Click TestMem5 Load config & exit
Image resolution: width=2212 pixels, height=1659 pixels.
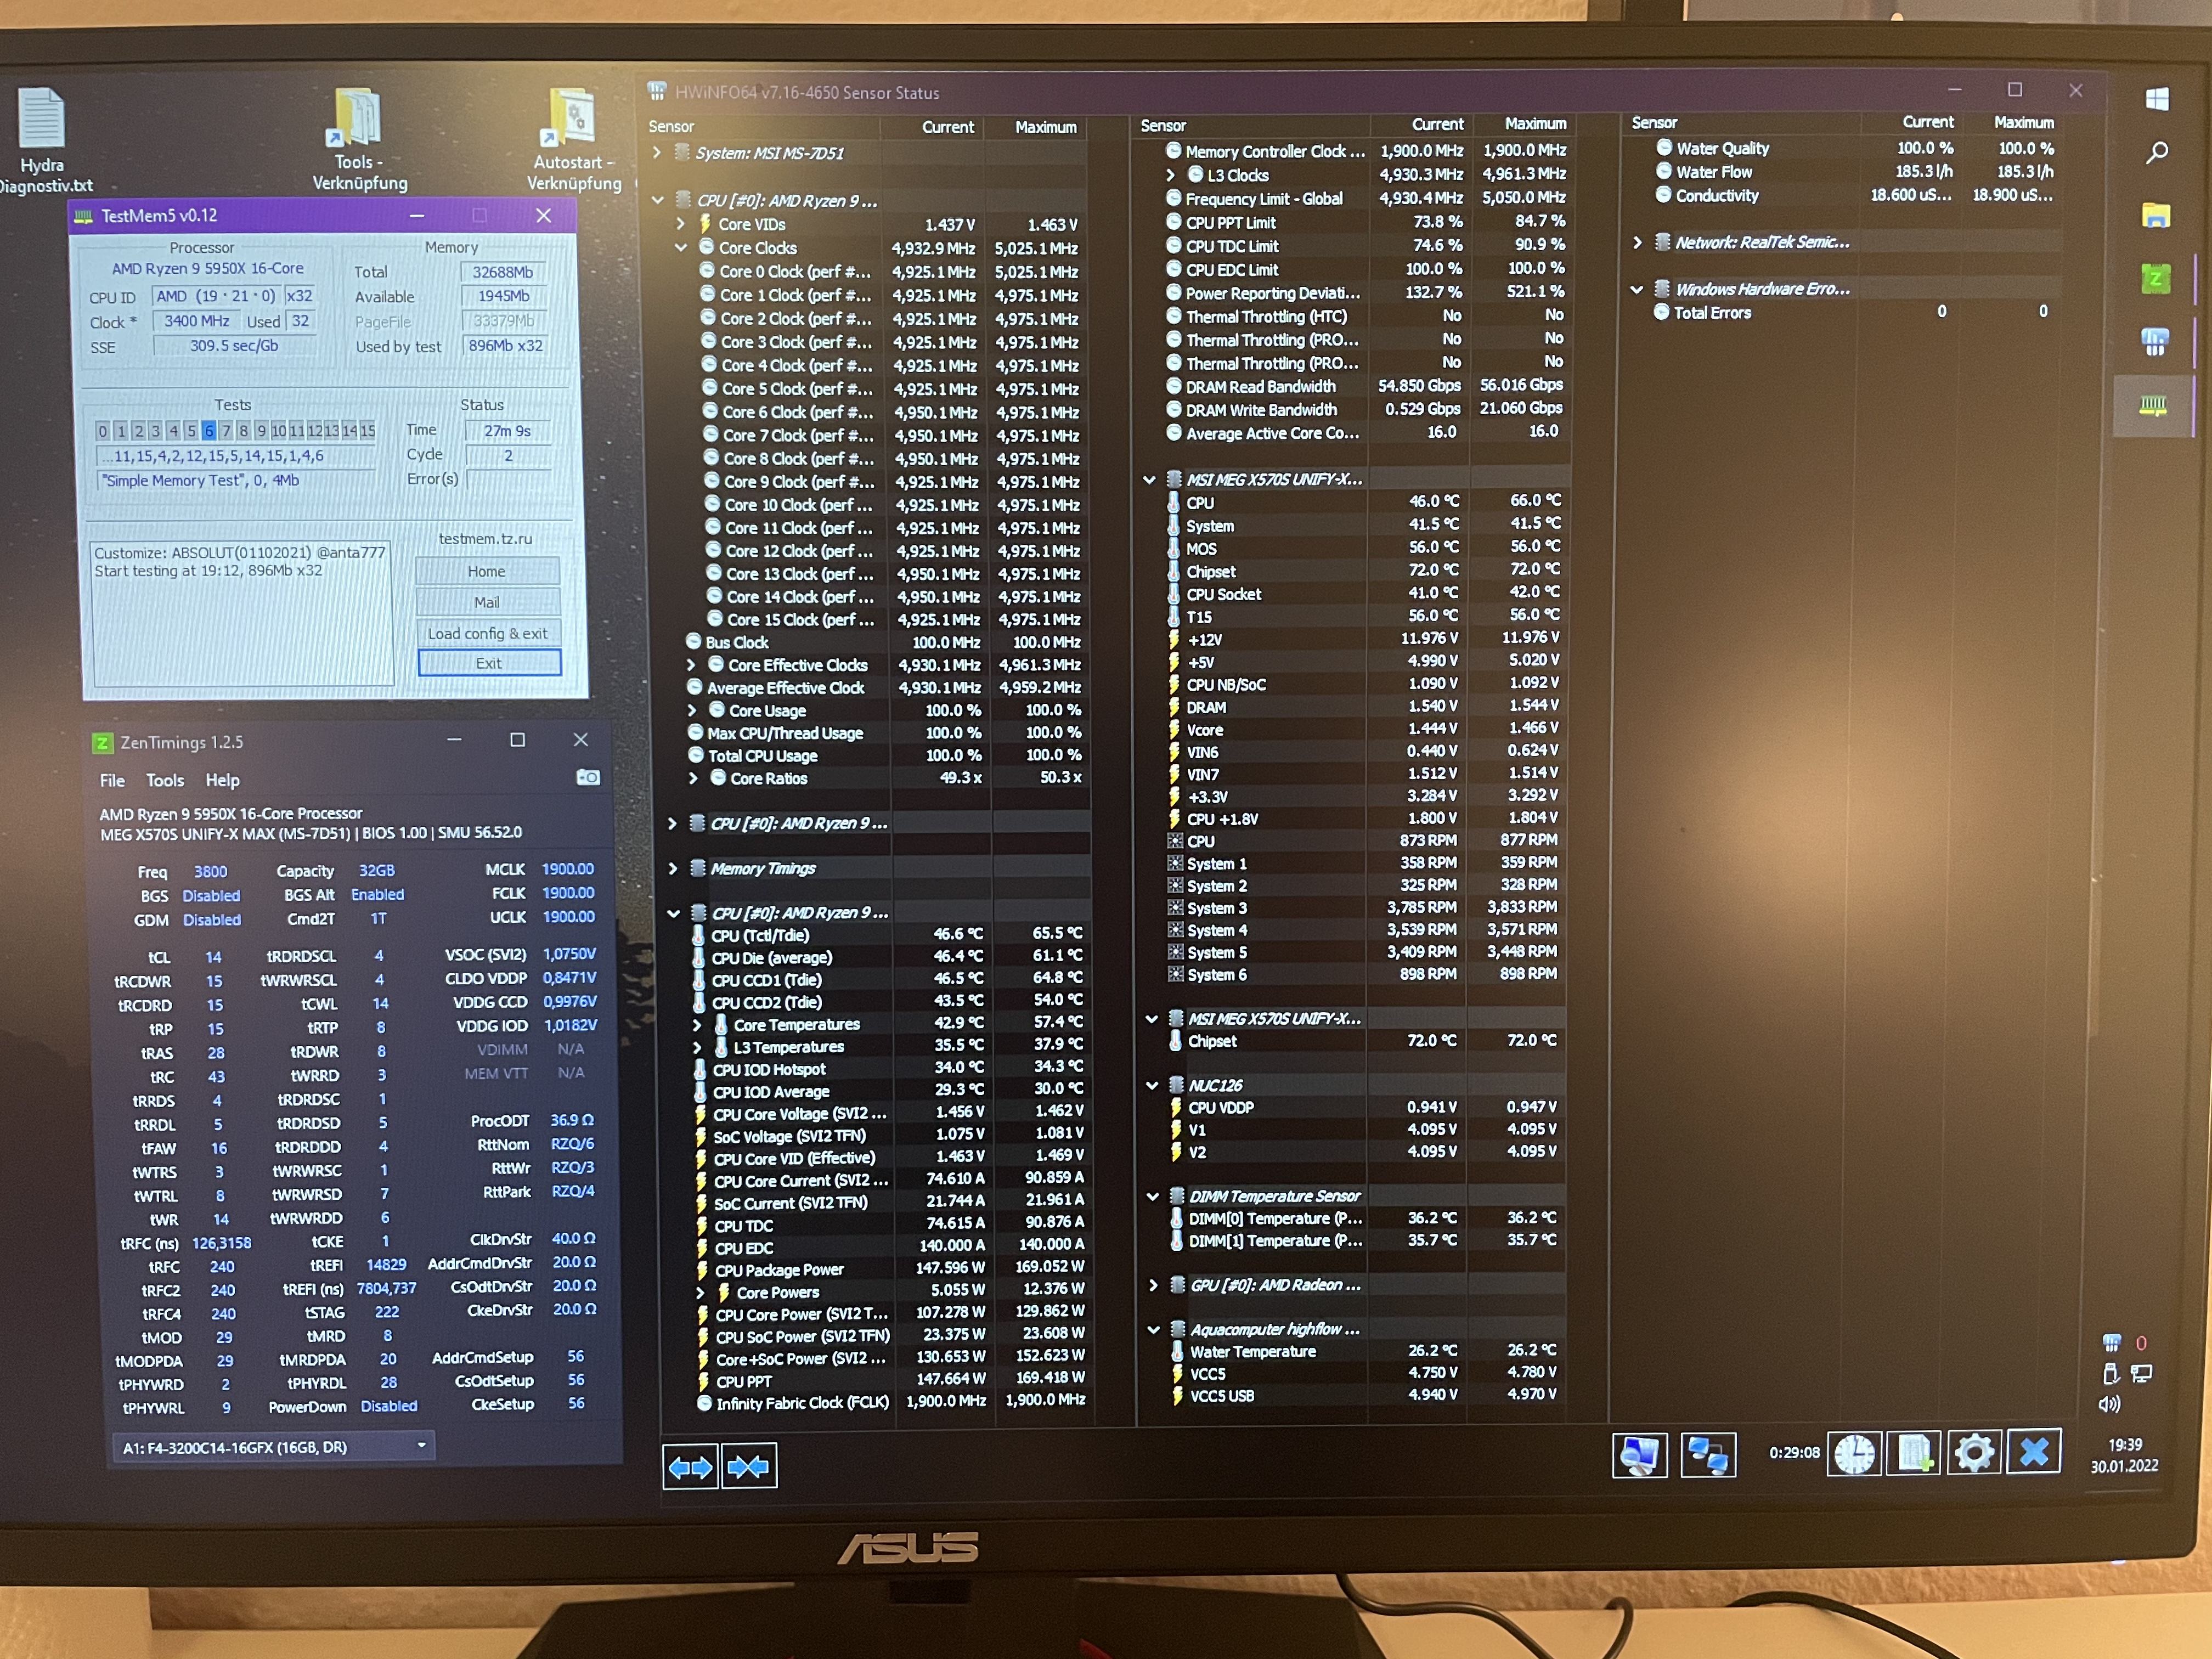[488, 633]
